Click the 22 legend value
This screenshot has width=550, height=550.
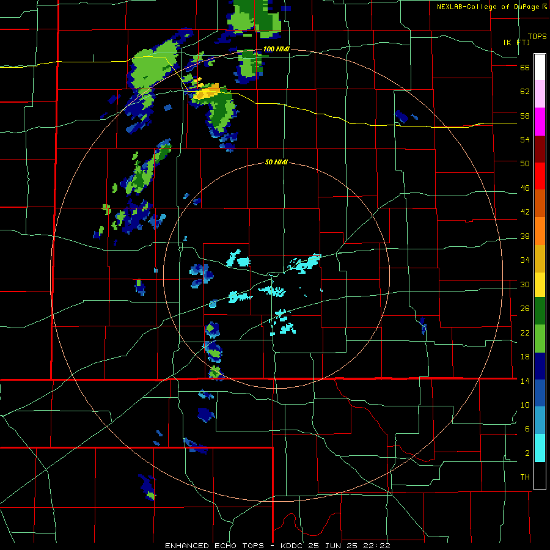click(x=525, y=333)
